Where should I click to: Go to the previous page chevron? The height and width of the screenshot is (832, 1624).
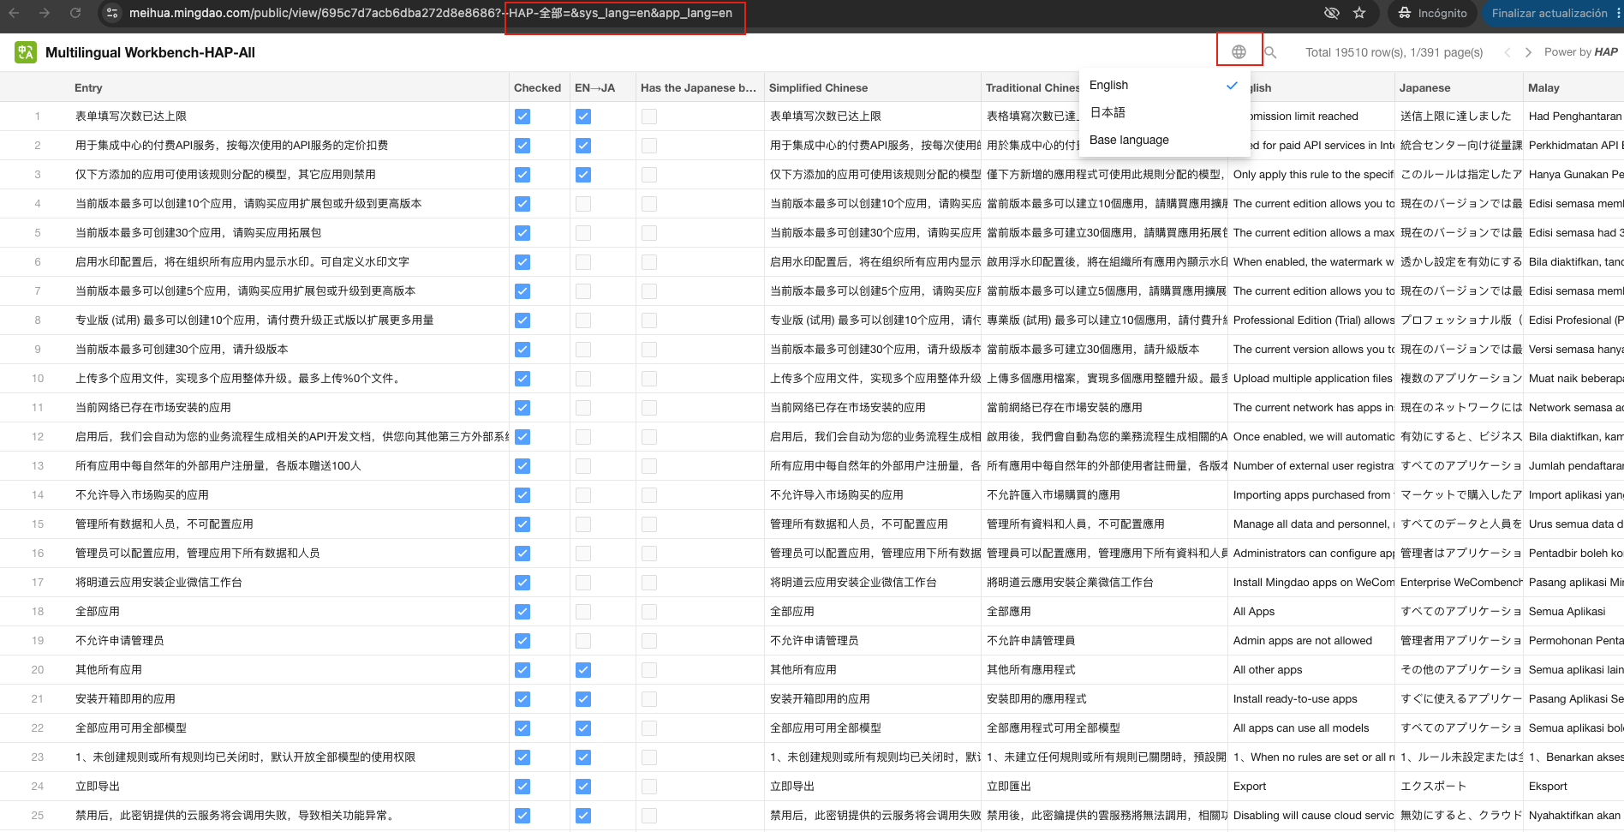(x=1508, y=52)
